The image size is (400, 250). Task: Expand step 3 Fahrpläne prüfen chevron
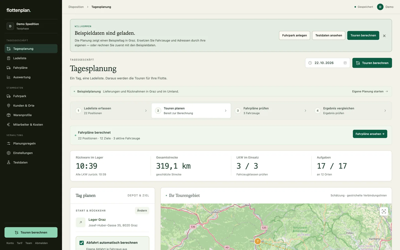(x=305, y=111)
